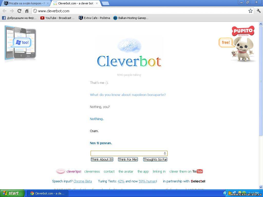
Task: Click the Pupito clever pup ad
Action: [237, 44]
